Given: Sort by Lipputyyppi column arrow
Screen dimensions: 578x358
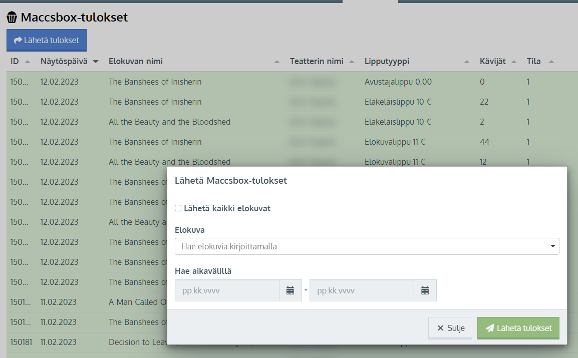Looking at the screenshot, I should [467, 62].
